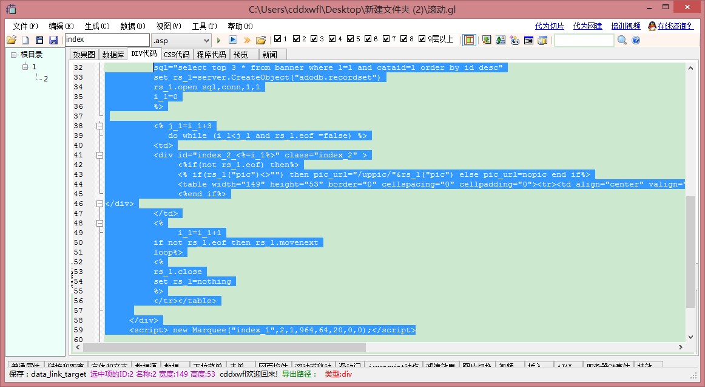The height and width of the screenshot is (387, 705).
Task: Toggle the 9层以上 checkbox
Action: (422, 39)
